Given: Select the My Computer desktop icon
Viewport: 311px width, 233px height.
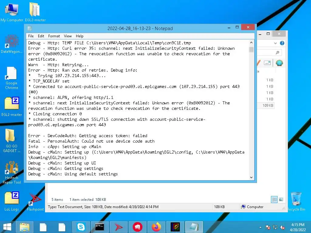Looking at the screenshot, I should (x=12, y=12).
